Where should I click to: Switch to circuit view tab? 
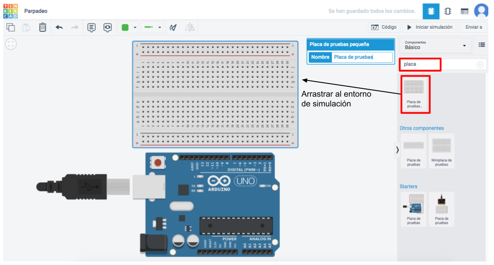click(x=431, y=11)
